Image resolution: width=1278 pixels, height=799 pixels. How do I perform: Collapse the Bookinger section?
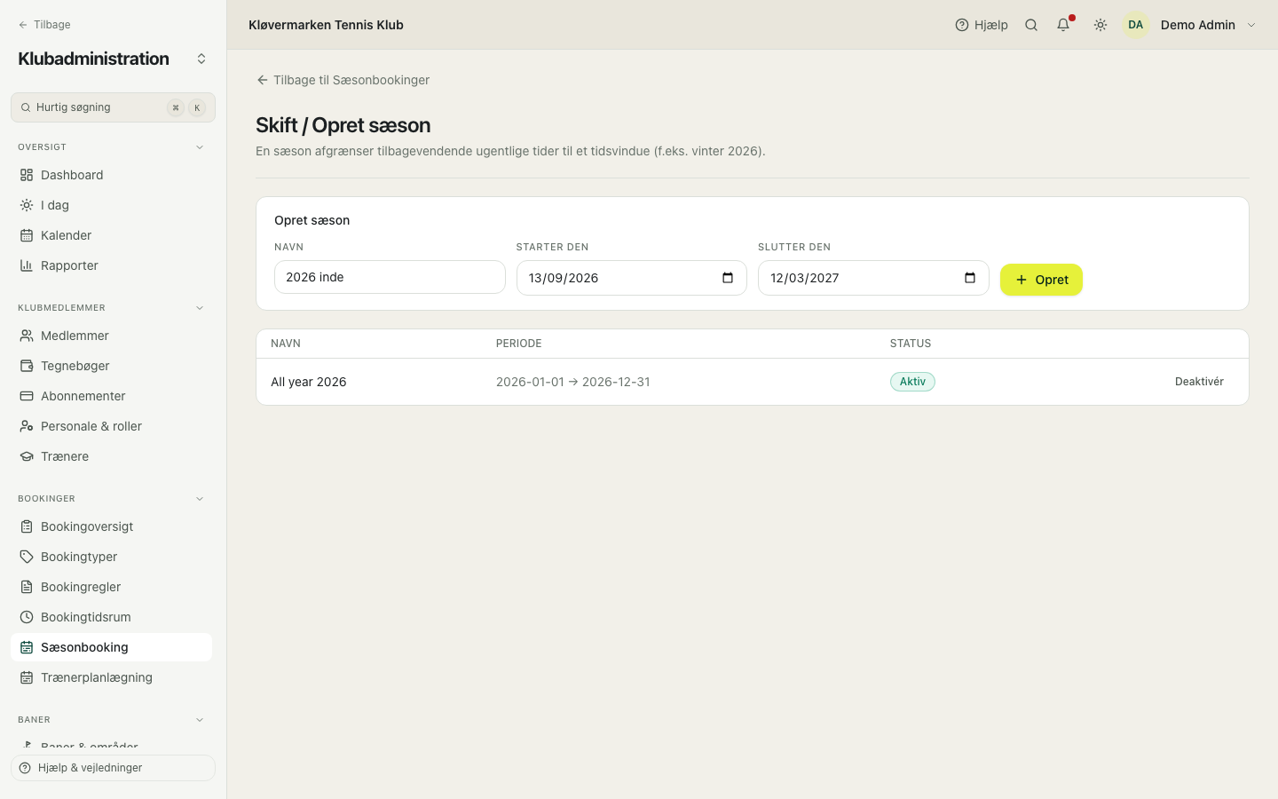(200, 499)
